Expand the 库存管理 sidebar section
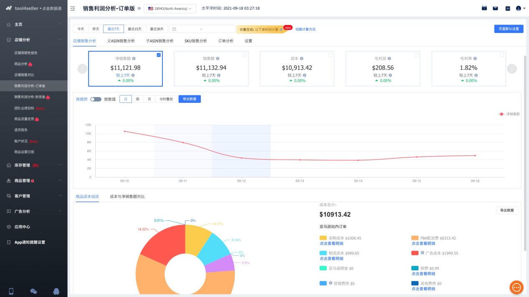529x297 pixels. tap(34, 165)
